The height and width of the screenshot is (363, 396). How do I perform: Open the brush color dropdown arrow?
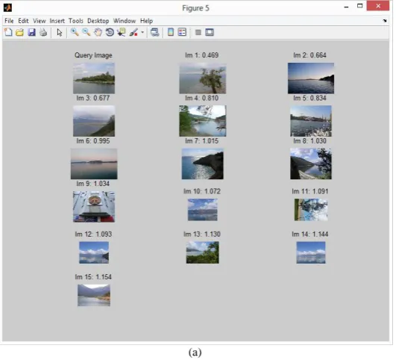[x=142, y=32]
